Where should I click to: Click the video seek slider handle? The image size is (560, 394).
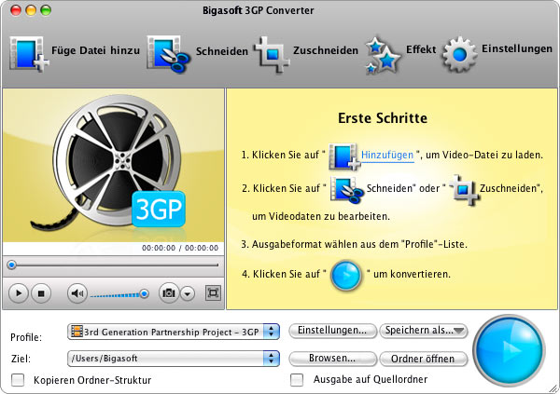12,265
